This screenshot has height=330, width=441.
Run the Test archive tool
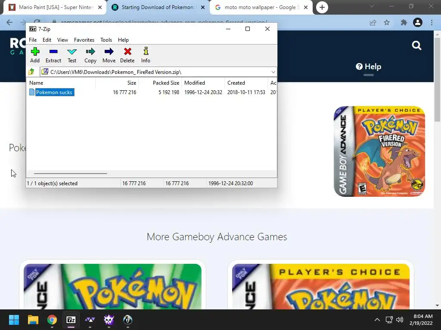click(72, 55)
